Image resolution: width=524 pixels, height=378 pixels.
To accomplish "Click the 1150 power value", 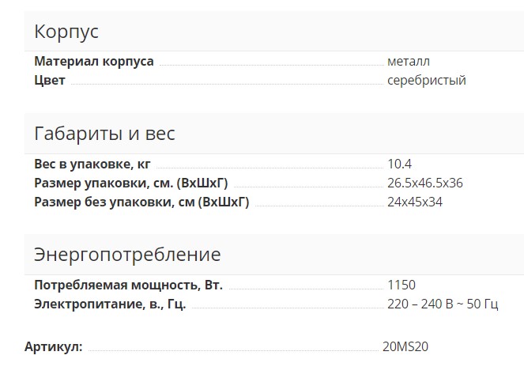I will (401, 285).
